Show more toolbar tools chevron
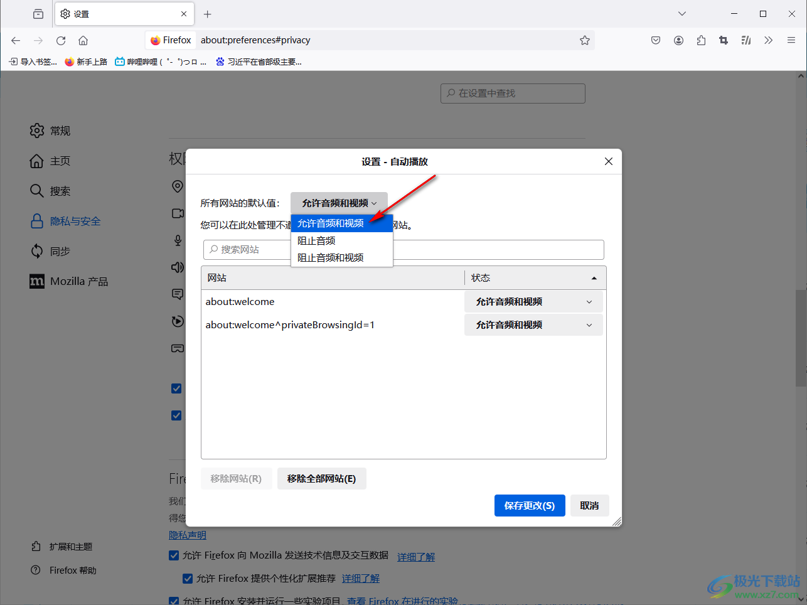 [768, 40]
